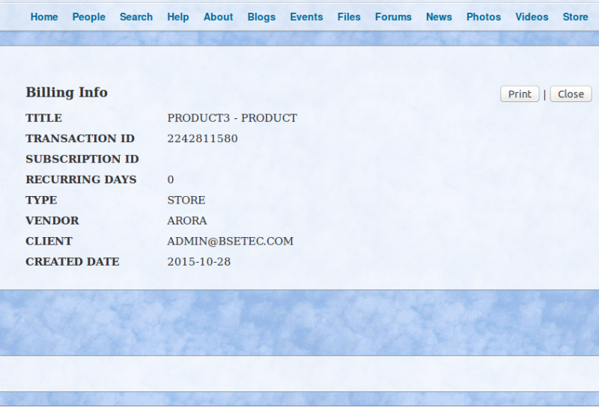Select type value STORE
This screenshot has height=407, width=599.
coord(186,200)
